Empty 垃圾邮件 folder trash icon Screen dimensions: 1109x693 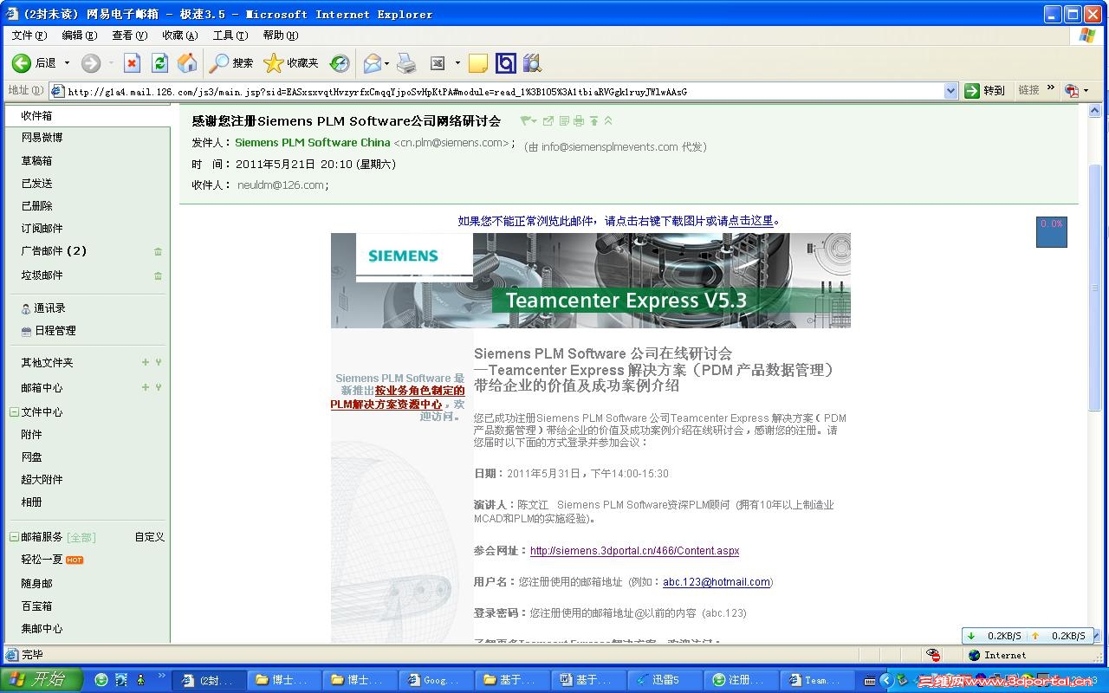(158, 275)
